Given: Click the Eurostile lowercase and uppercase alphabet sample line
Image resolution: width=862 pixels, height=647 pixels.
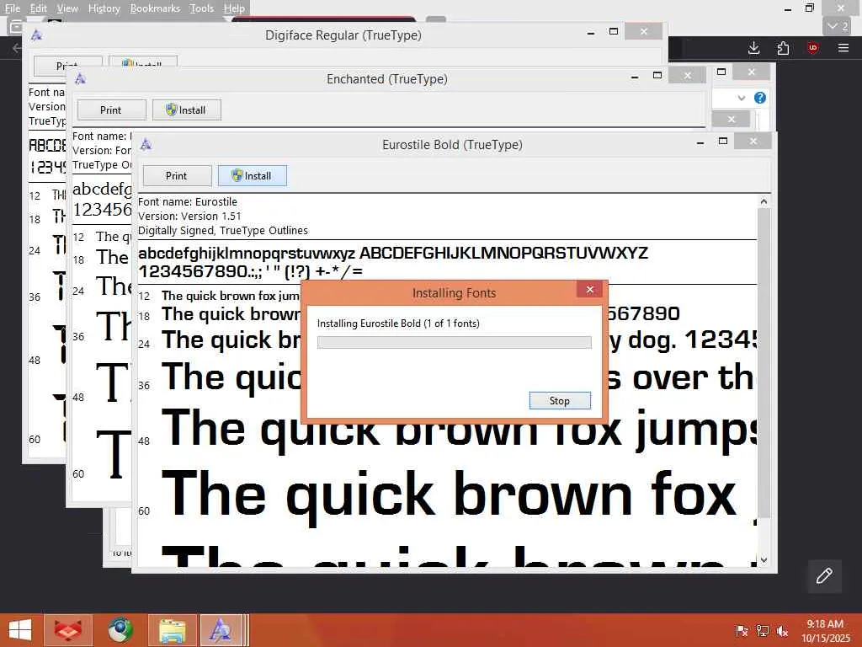Looking at the screenshot, I should (x=393, y=253).
